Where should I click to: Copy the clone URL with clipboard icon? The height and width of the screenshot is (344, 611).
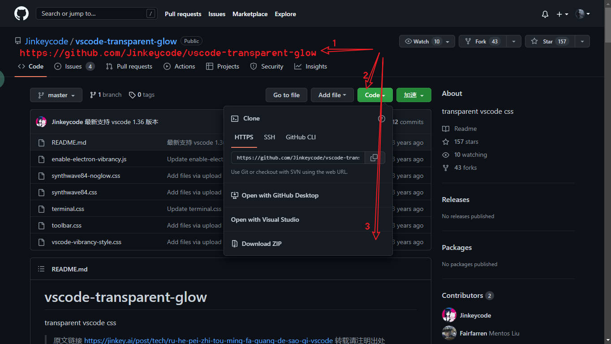(374, 158)
